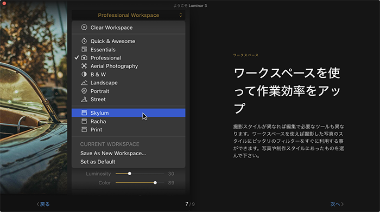Select the highlighted Skylum workspace
This screenshot has height=212, width=380.
129,113
